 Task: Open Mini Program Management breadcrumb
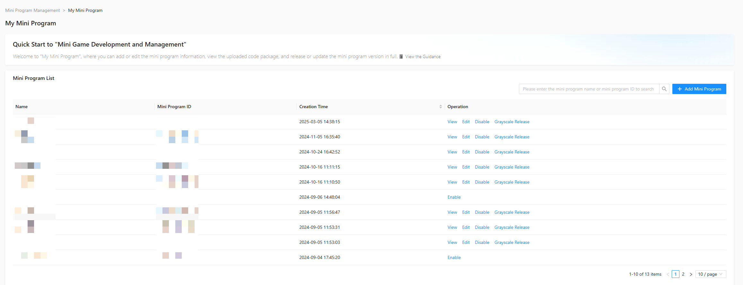point(32,10)
